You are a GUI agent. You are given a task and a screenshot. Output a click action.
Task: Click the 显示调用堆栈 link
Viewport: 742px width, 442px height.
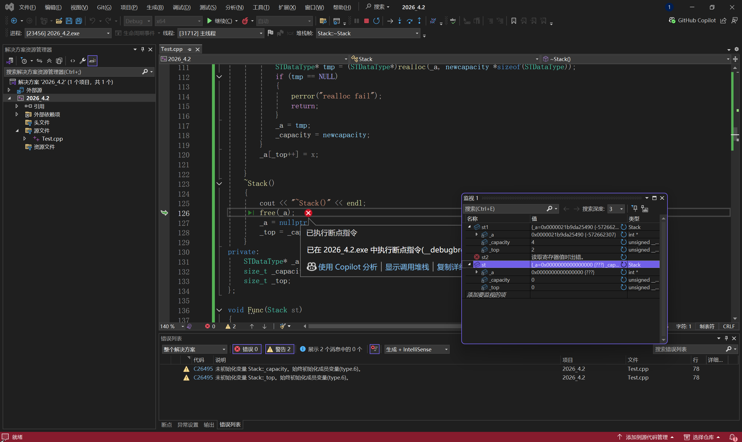407,267
